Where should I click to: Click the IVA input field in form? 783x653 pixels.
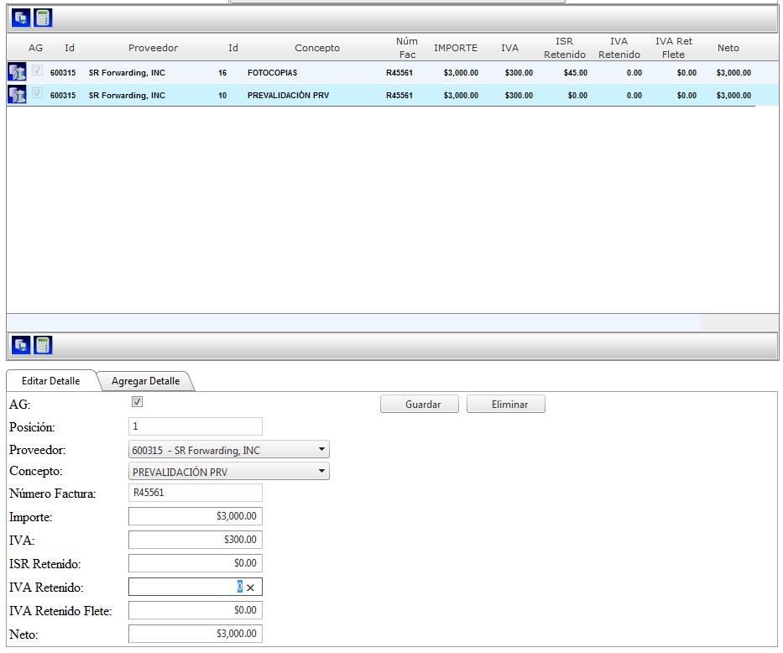(x=196, y=540)
